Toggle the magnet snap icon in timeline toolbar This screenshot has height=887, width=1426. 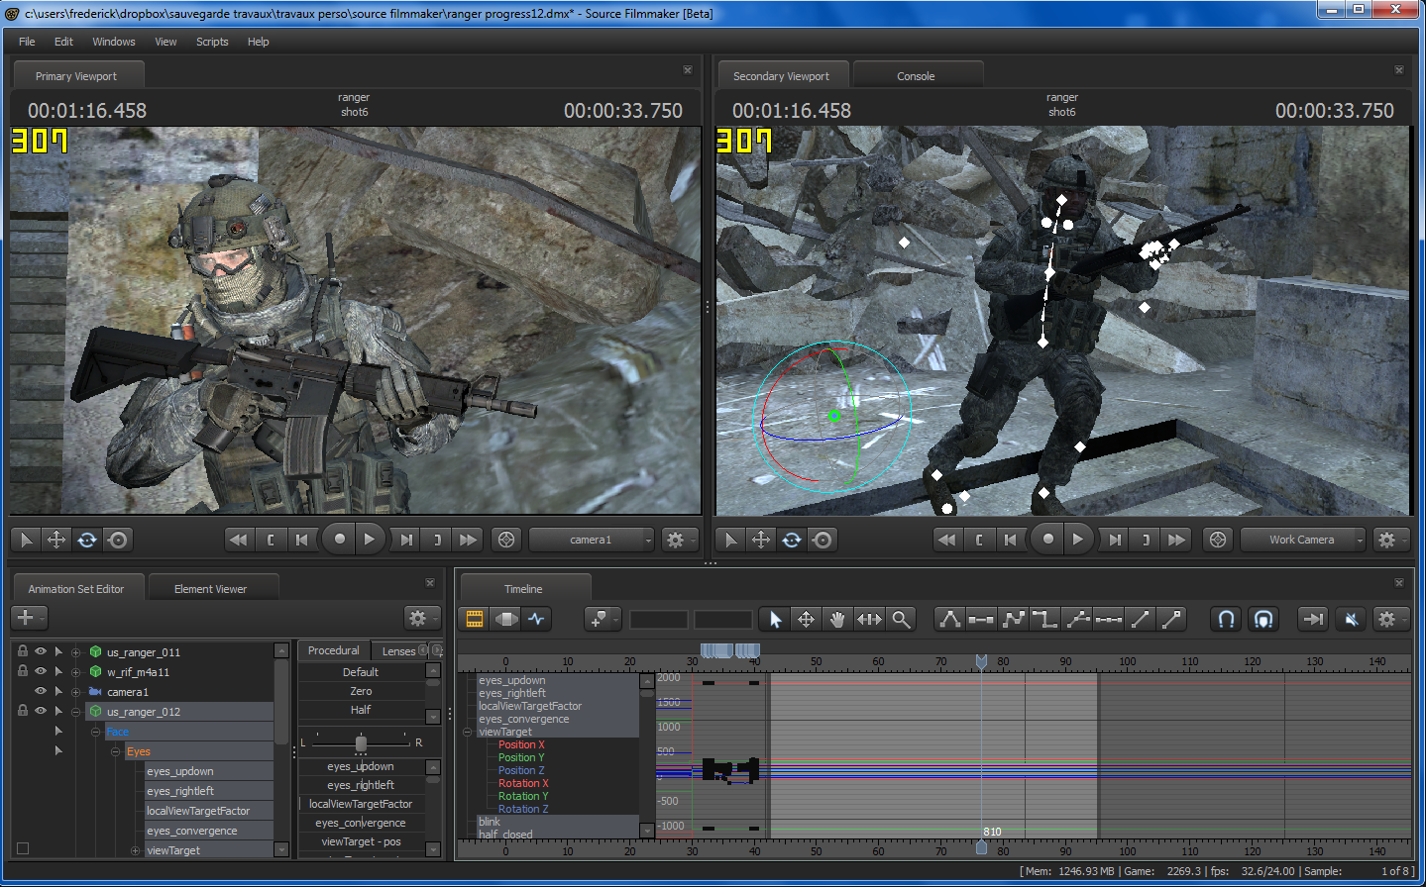tap(1226, 619)
